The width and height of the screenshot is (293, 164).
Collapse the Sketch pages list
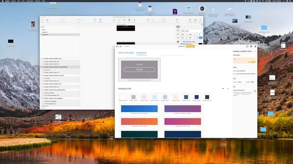78,27
